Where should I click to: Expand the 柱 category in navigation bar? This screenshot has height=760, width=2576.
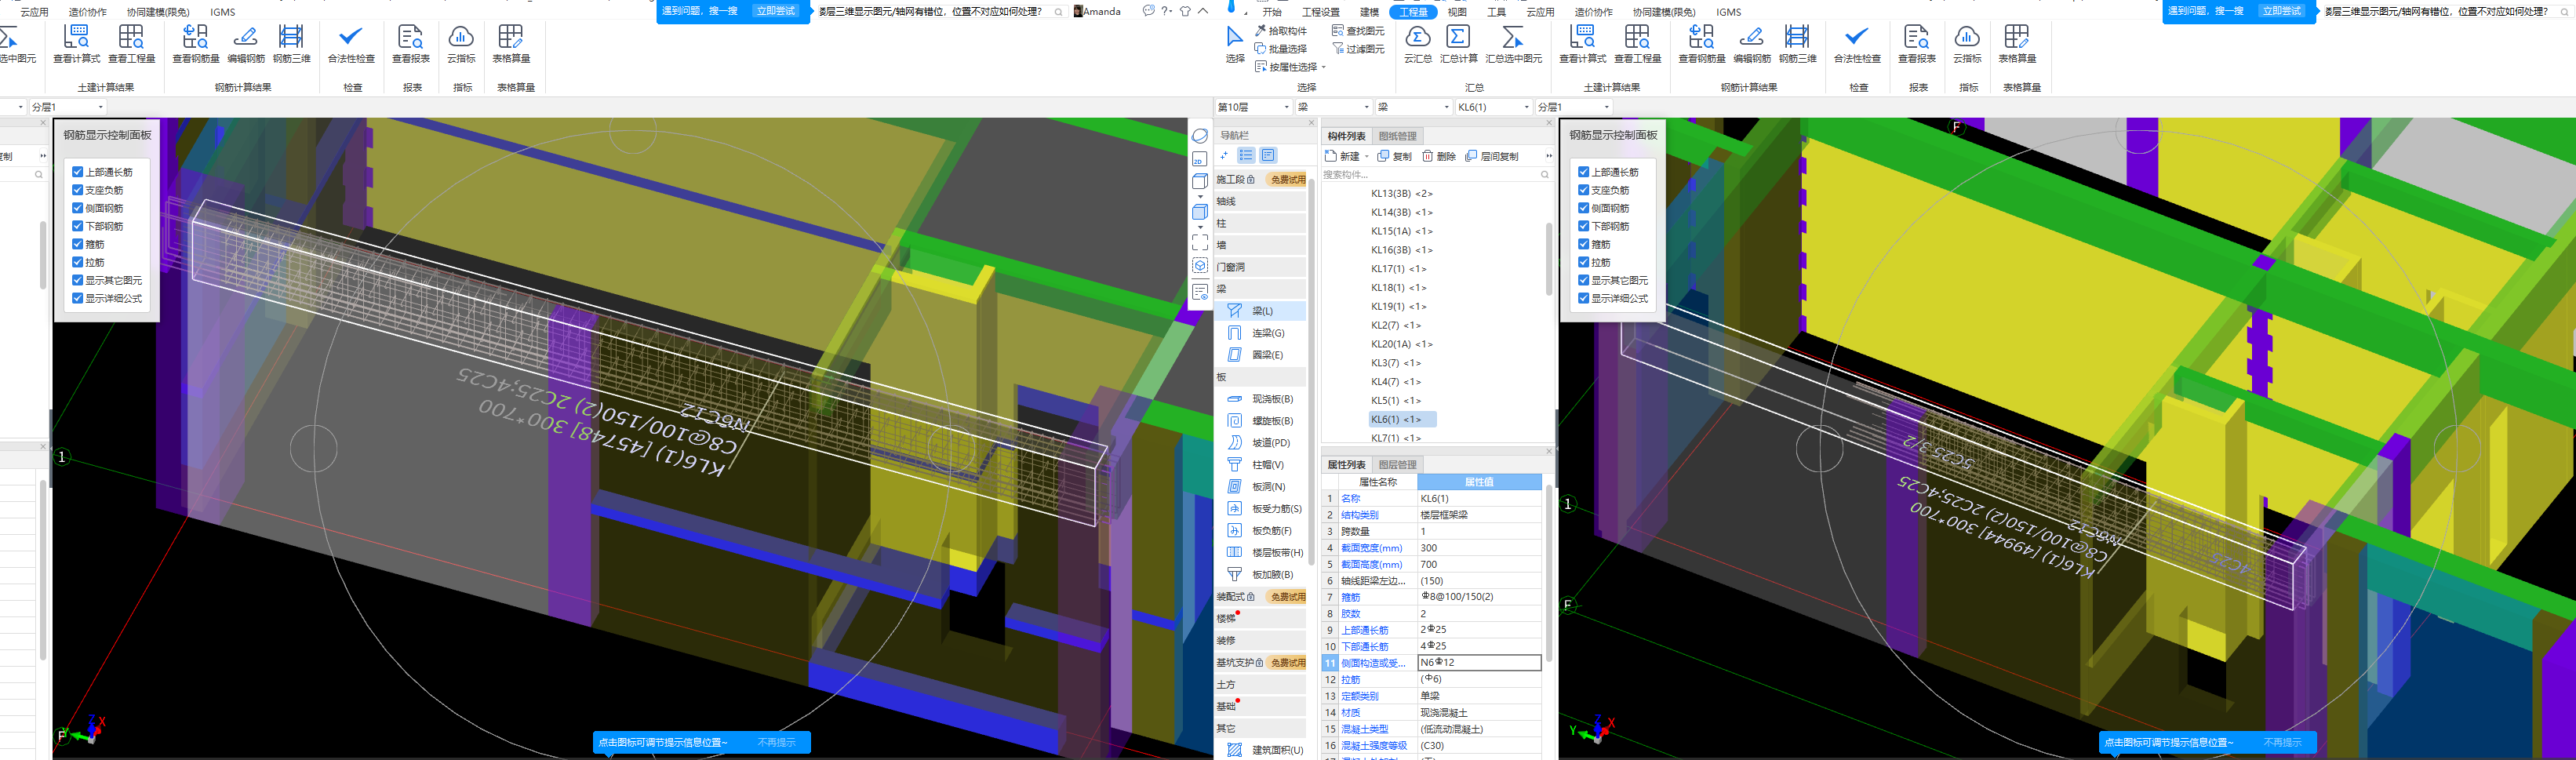[x=1260, y=223]
